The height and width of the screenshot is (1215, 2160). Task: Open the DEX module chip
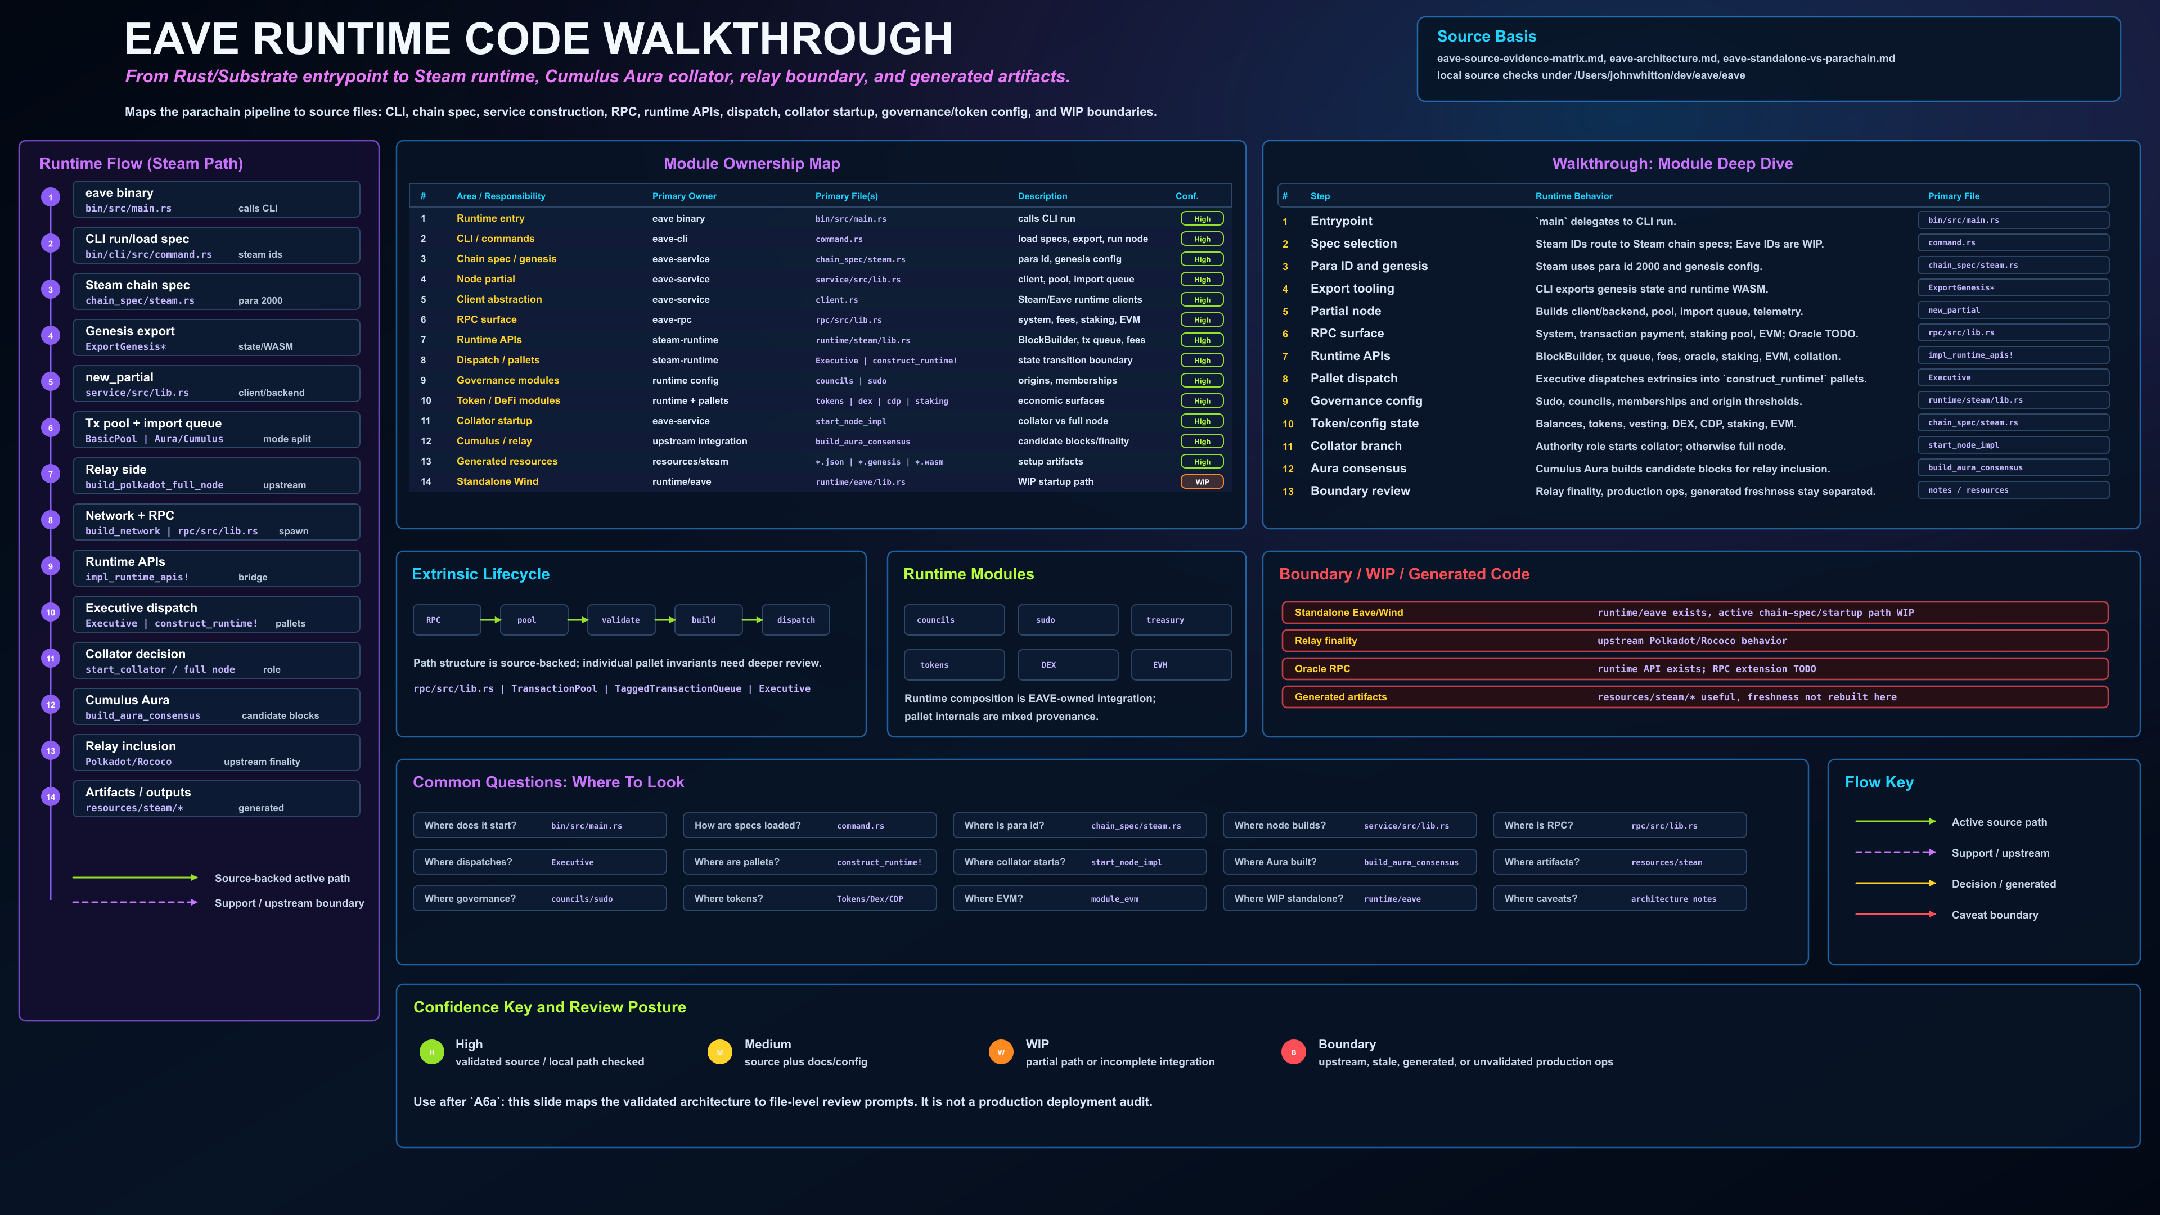point(1068,665)
